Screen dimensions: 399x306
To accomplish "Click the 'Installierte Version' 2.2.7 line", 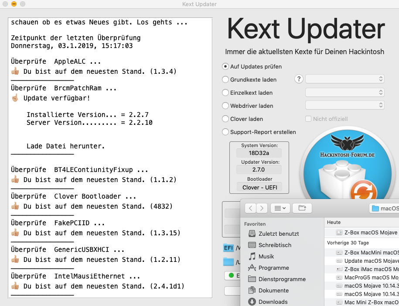I will click(88, 115).
